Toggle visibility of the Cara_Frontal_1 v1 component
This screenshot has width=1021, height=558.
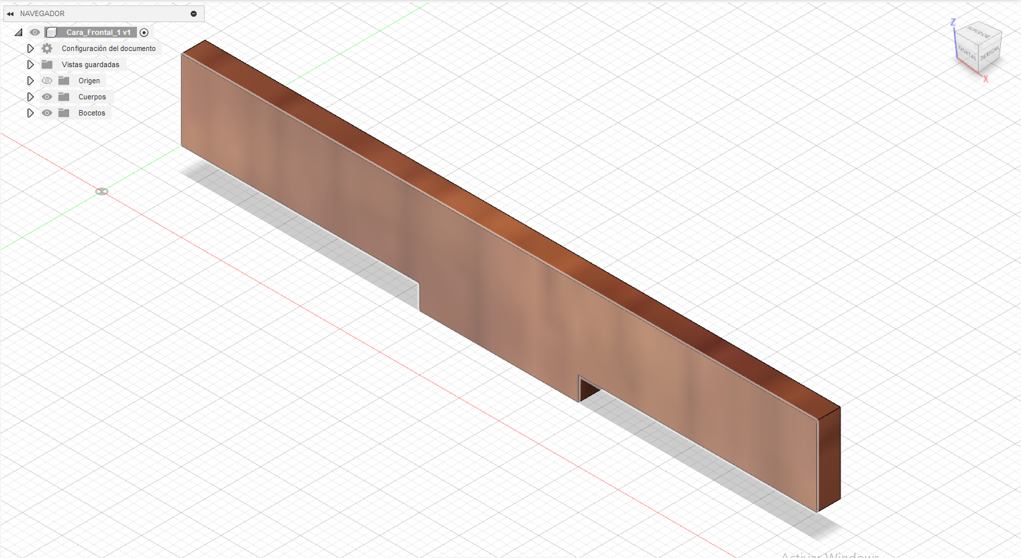tap(35, 32)
